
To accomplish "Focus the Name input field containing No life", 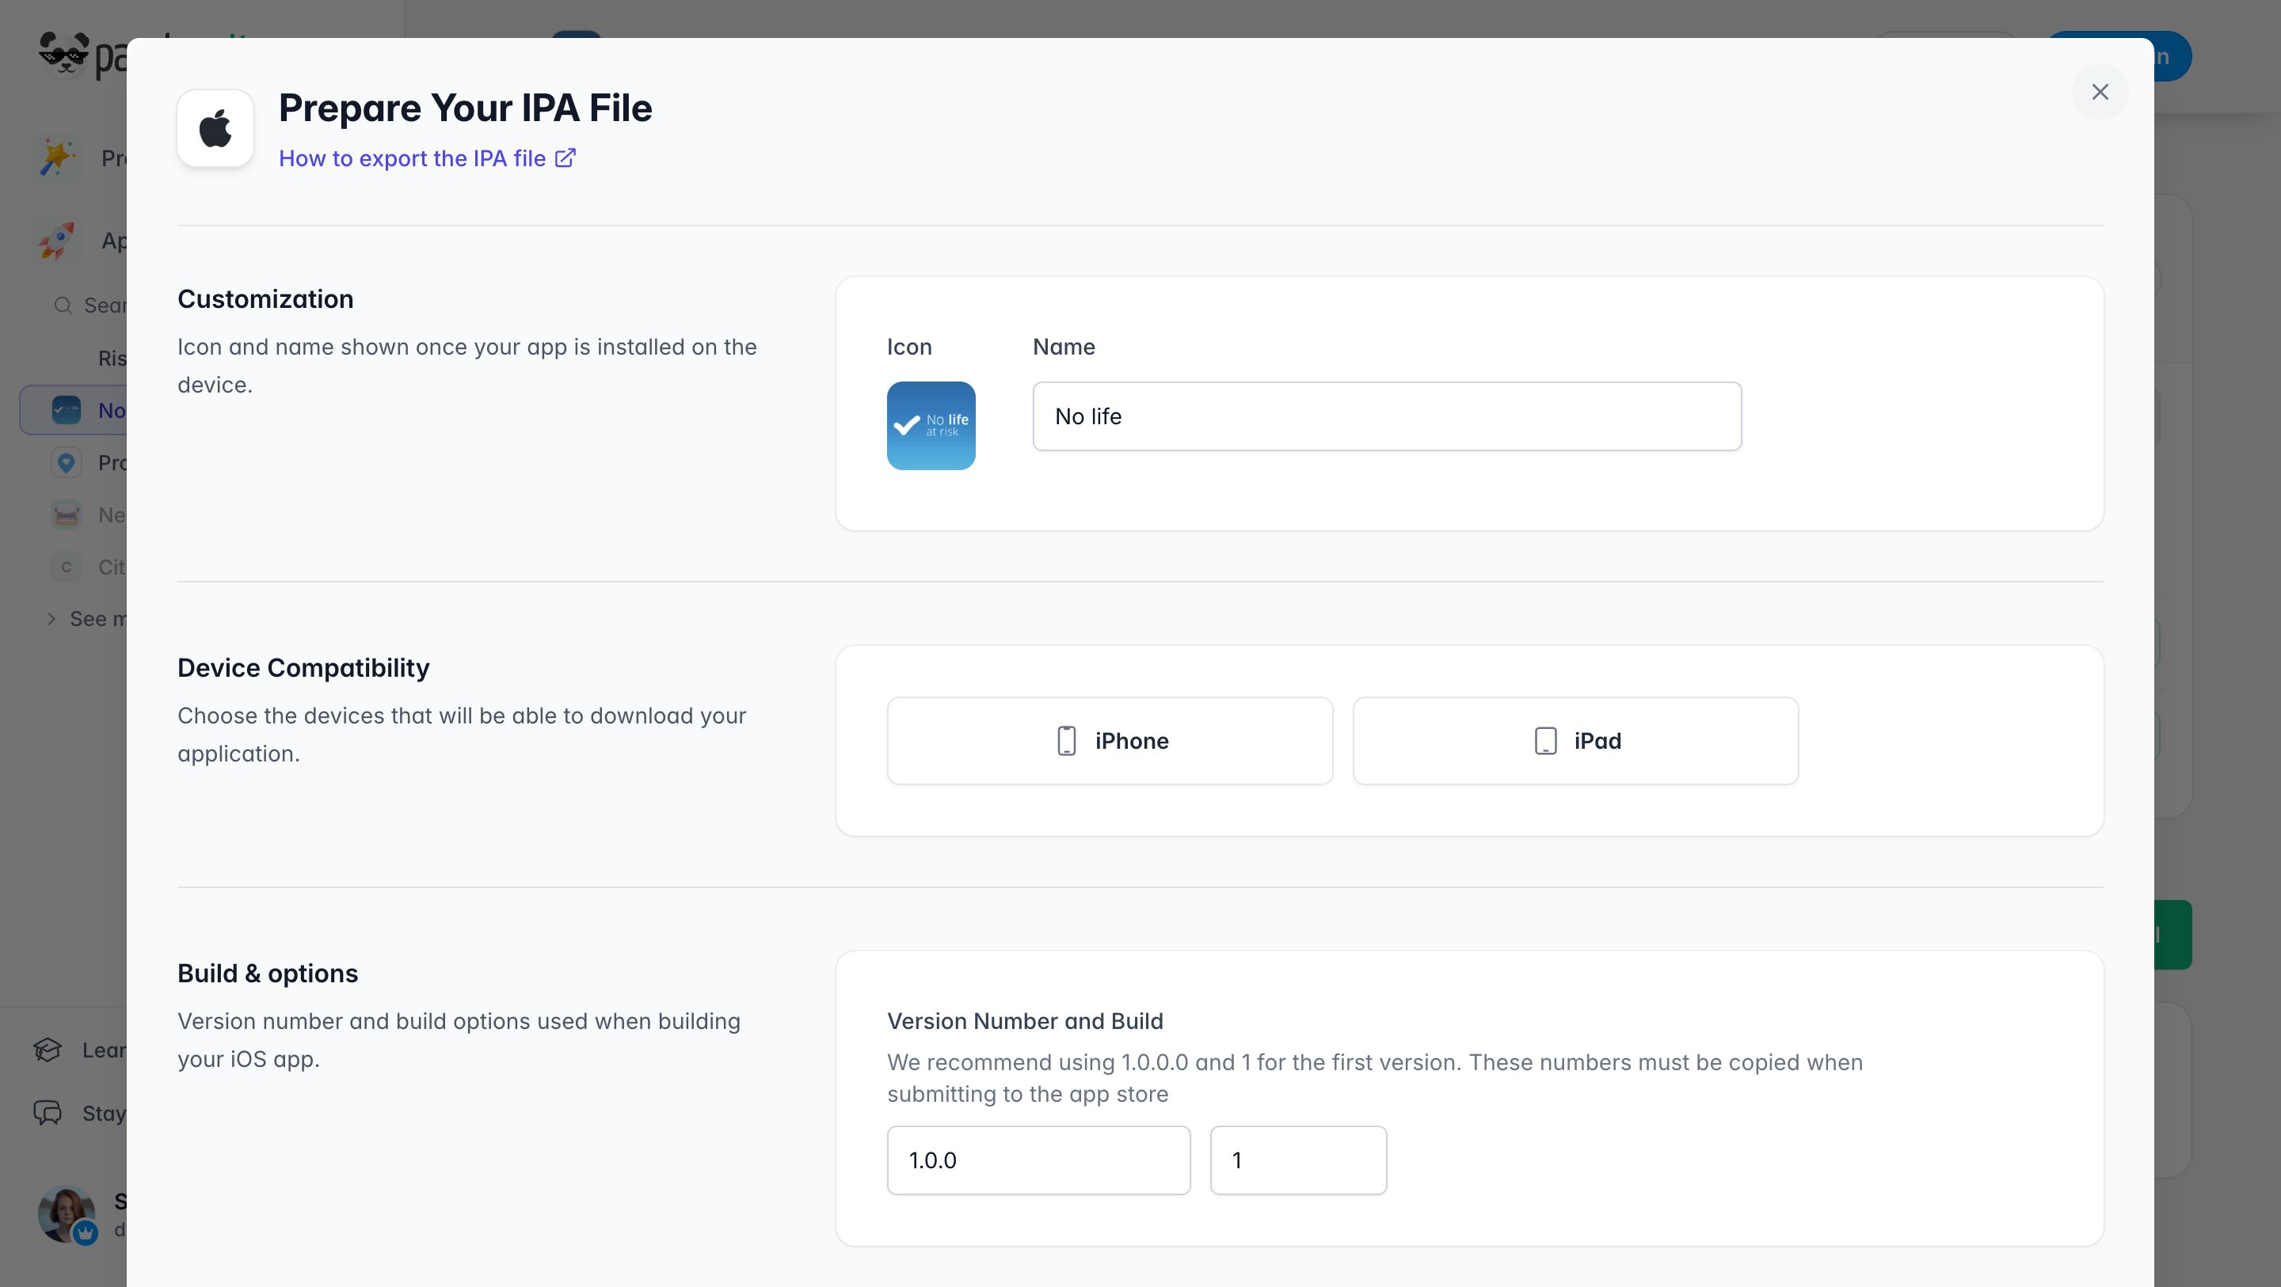I will click(x=1387, y=416).
